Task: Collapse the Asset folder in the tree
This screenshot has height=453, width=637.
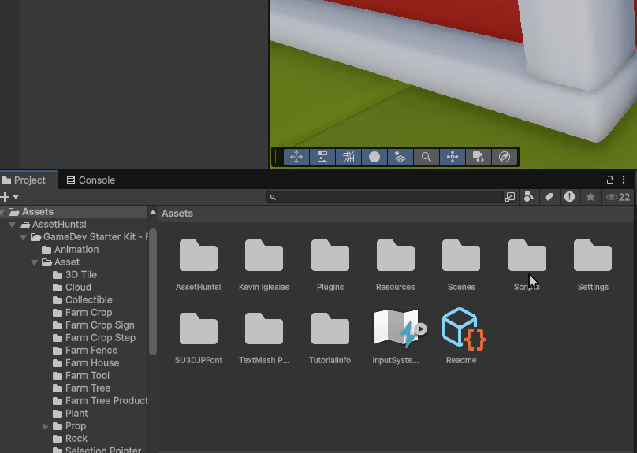Action: coord(35,262)
